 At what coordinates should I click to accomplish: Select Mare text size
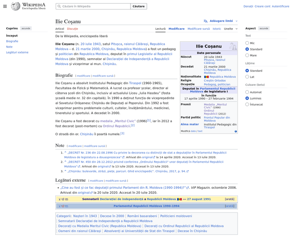pos(247,55)
